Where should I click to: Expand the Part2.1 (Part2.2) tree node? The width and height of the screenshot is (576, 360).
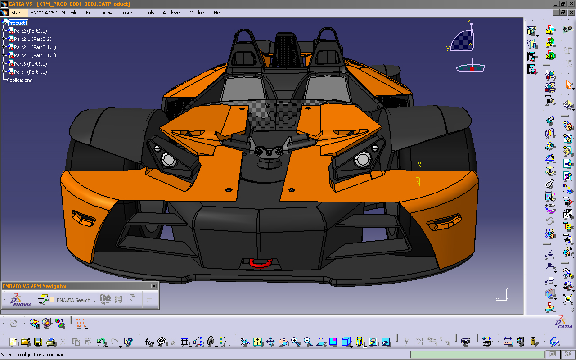4,39
